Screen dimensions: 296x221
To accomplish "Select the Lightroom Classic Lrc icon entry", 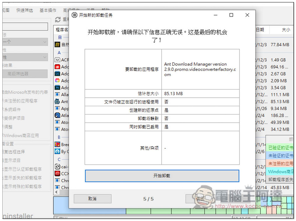I will [57, 74].
